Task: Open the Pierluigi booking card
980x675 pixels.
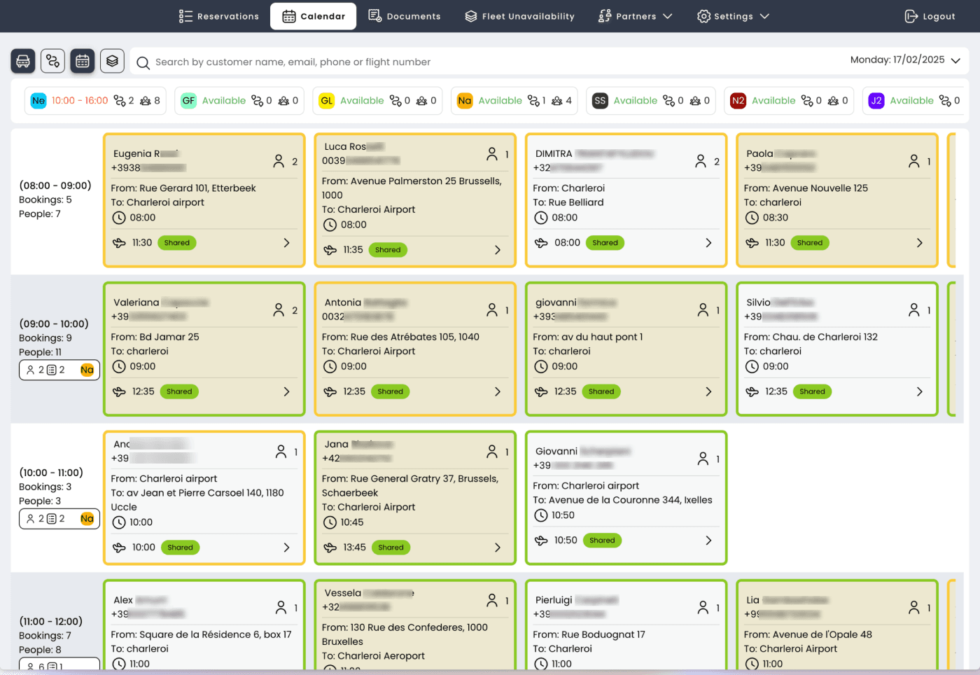Action: (x=626, y=625)
